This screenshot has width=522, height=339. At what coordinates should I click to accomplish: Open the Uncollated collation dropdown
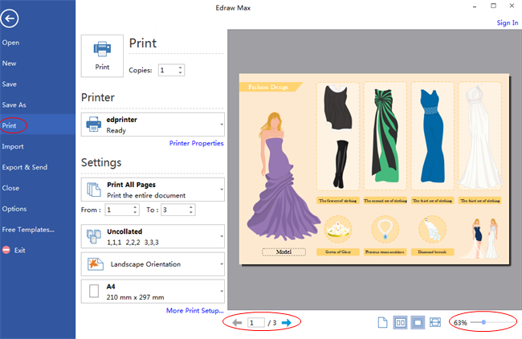point(153,235)
